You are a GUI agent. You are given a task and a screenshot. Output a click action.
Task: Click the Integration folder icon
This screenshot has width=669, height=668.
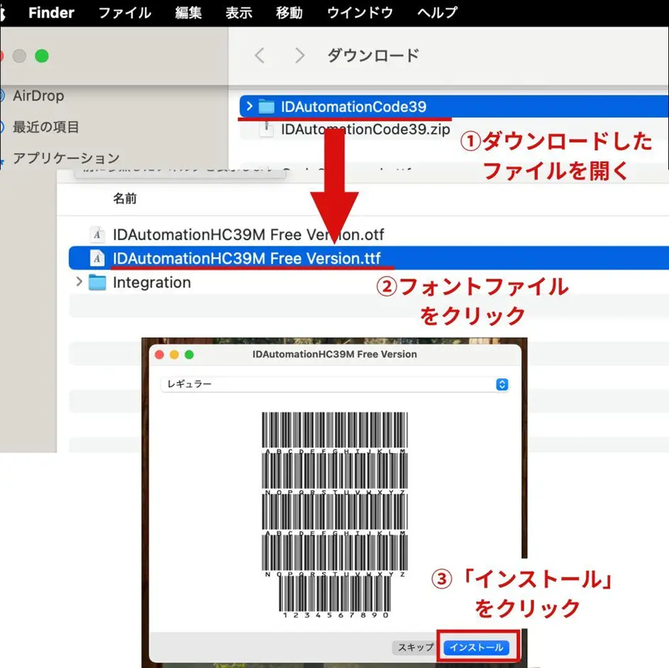tap(97, 282)
